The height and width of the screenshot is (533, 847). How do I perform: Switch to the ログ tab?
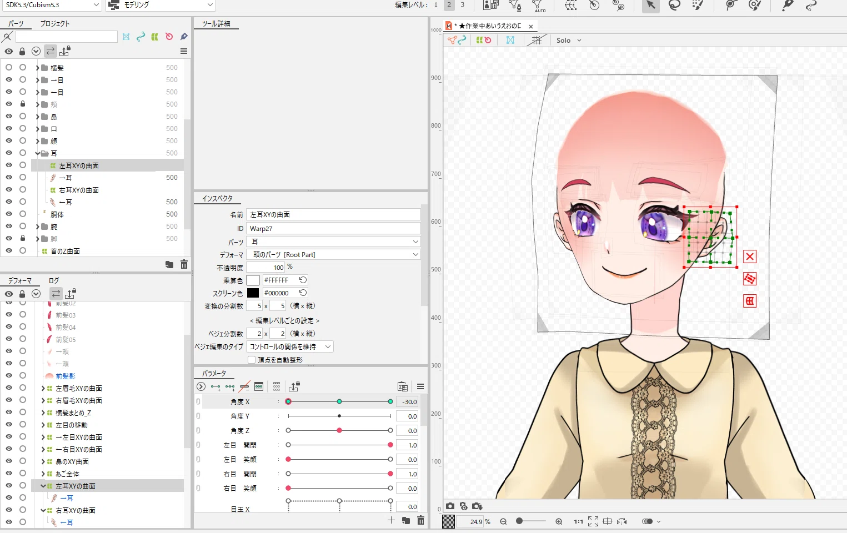(x=54, y=280)
